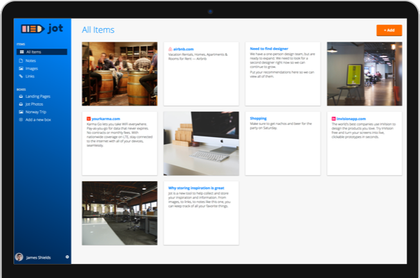
Task: Click the Links chain icon in sidebar
Action: click(21, 76)
